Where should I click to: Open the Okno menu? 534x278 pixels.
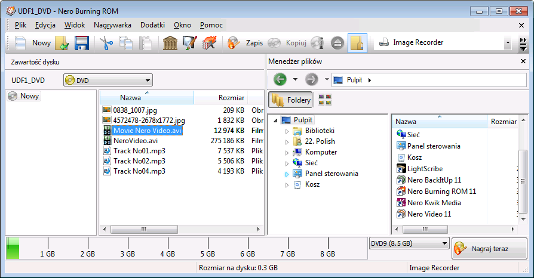pos(183,25)
